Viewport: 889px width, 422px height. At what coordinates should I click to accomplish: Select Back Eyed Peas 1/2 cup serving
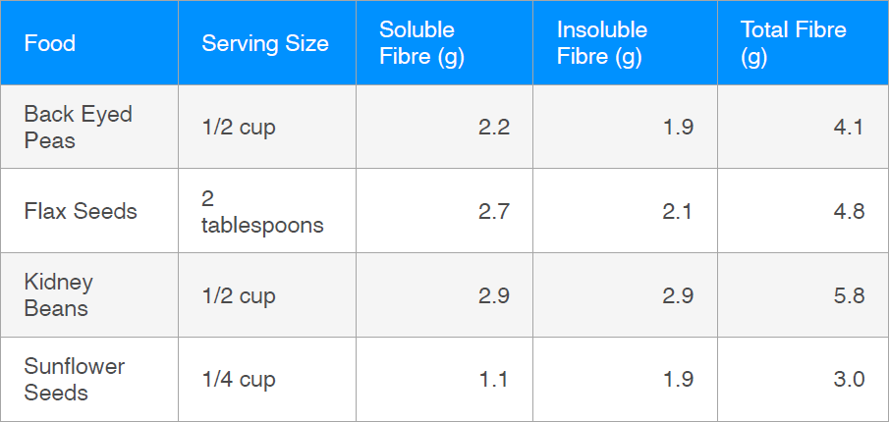267,127
